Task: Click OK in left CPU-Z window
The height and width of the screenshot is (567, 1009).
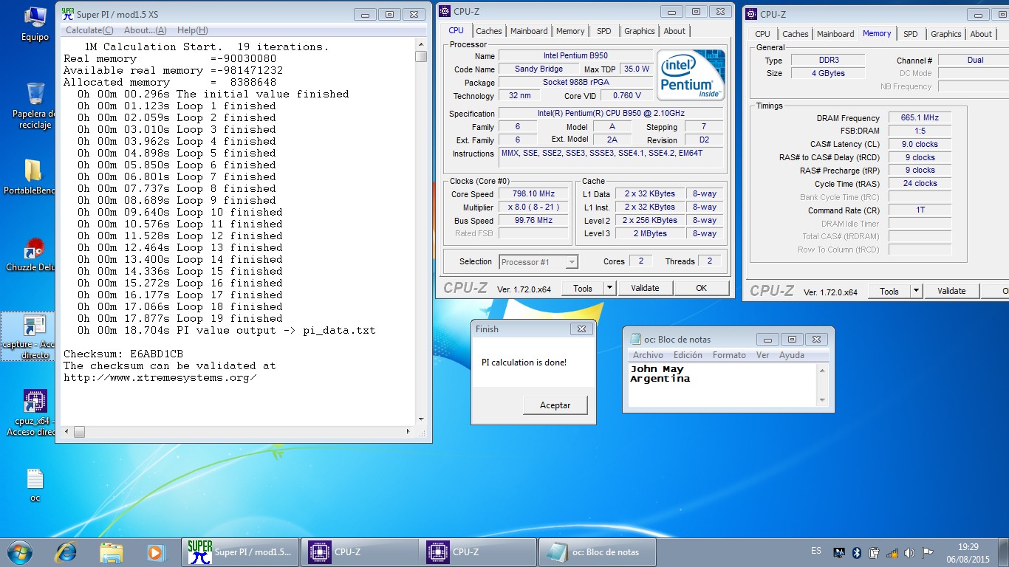Action: click(701, 288)
